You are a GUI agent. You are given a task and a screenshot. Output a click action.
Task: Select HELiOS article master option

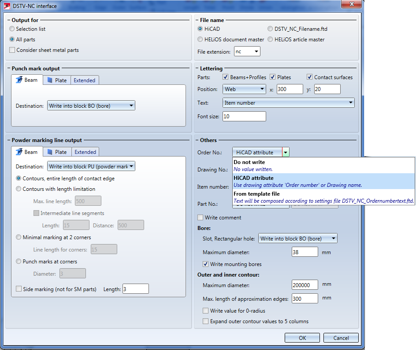(x=270, y=39)
